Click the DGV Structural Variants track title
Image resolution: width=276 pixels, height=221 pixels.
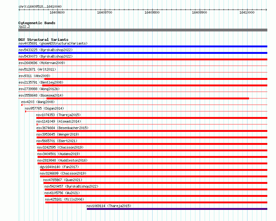pos(43,40)
